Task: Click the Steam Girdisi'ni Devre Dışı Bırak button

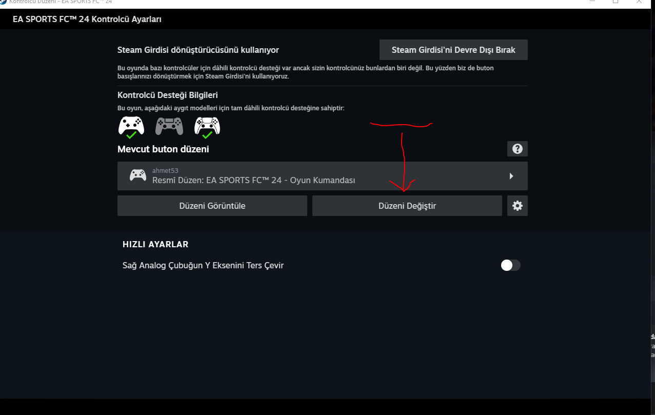Action: click(453, 50)
